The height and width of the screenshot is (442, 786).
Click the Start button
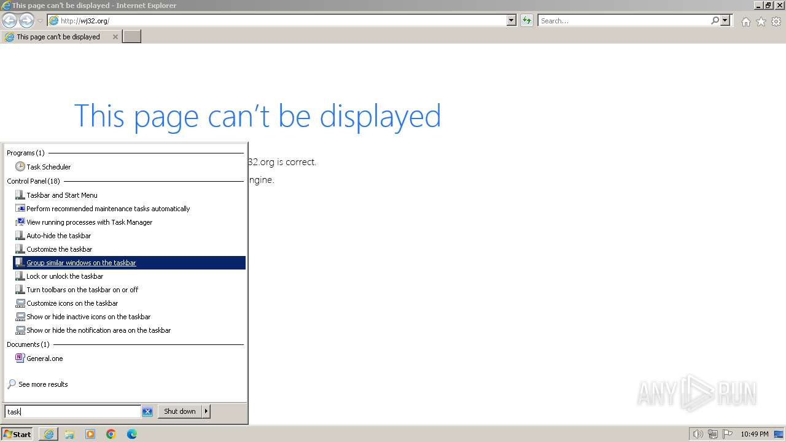pos(17,434)
